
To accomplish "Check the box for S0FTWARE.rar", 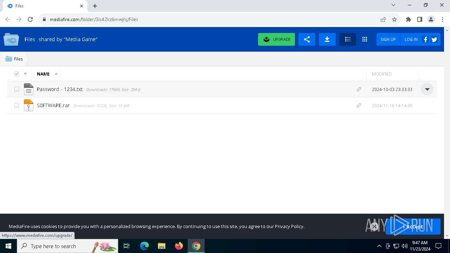I will click(x=17, y=105).
